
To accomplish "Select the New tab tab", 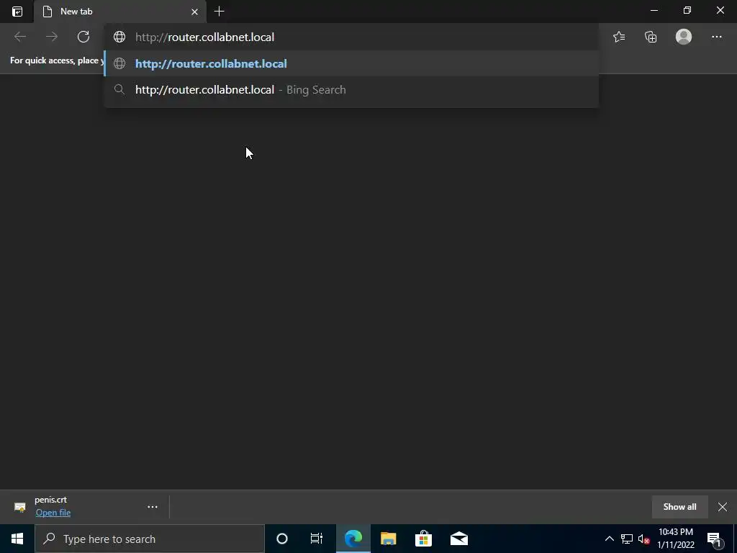I will click(x=120, y=12).
